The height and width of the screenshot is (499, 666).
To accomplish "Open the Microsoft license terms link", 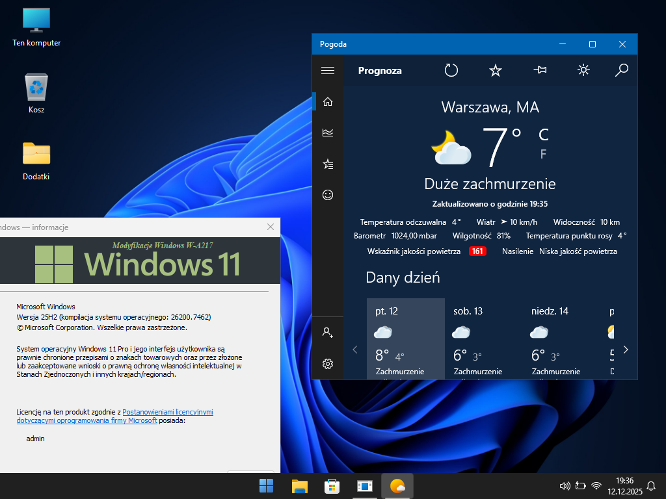I will (168, 412).
